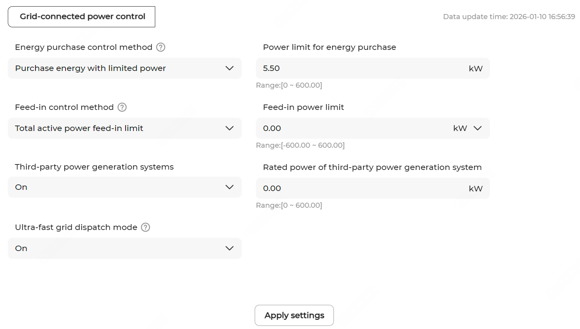The image size is (580, 329).
Task: Click the Range [-600.00 ~ 600.00] hint text
Action: coord(300,145)
